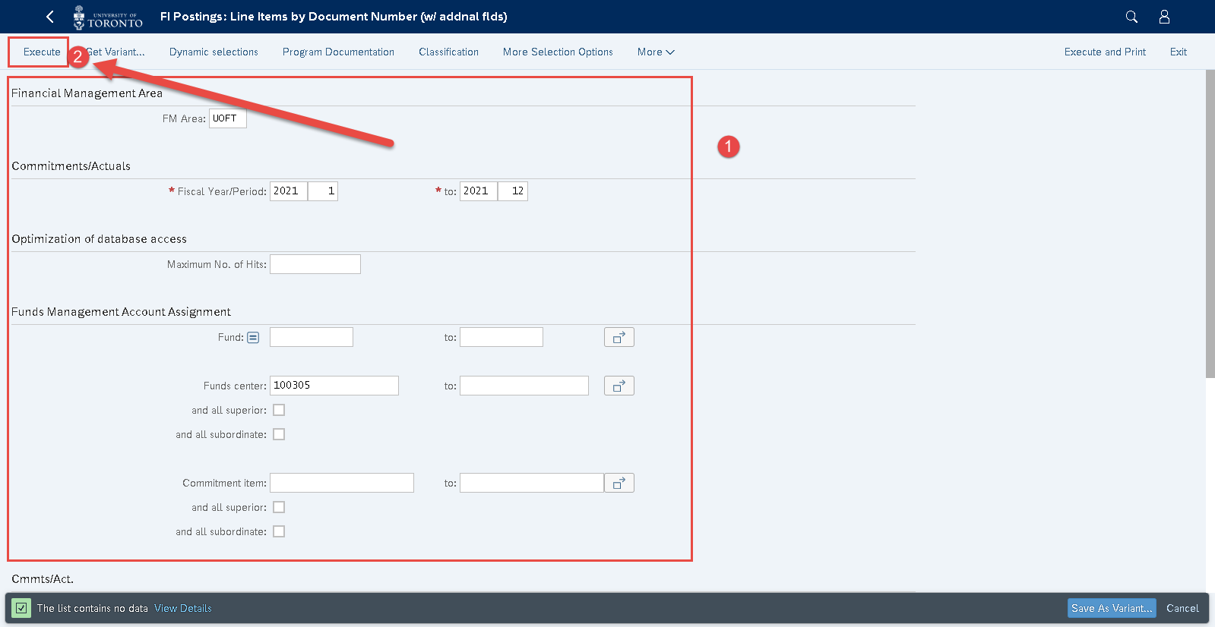The width and height of the screenshot is (1215, 627).
Task: Click Save As Variant... button
Action: [1112, 608]
